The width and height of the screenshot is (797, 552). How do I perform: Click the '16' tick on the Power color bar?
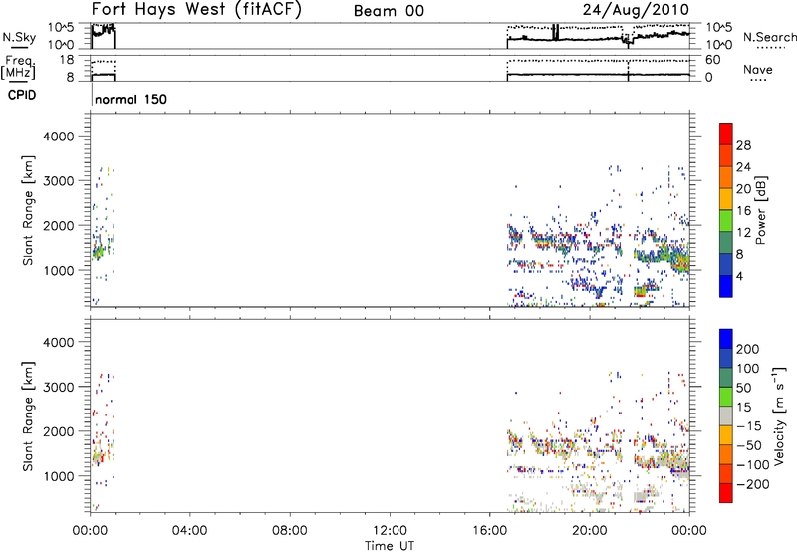(x=743, y=211)
